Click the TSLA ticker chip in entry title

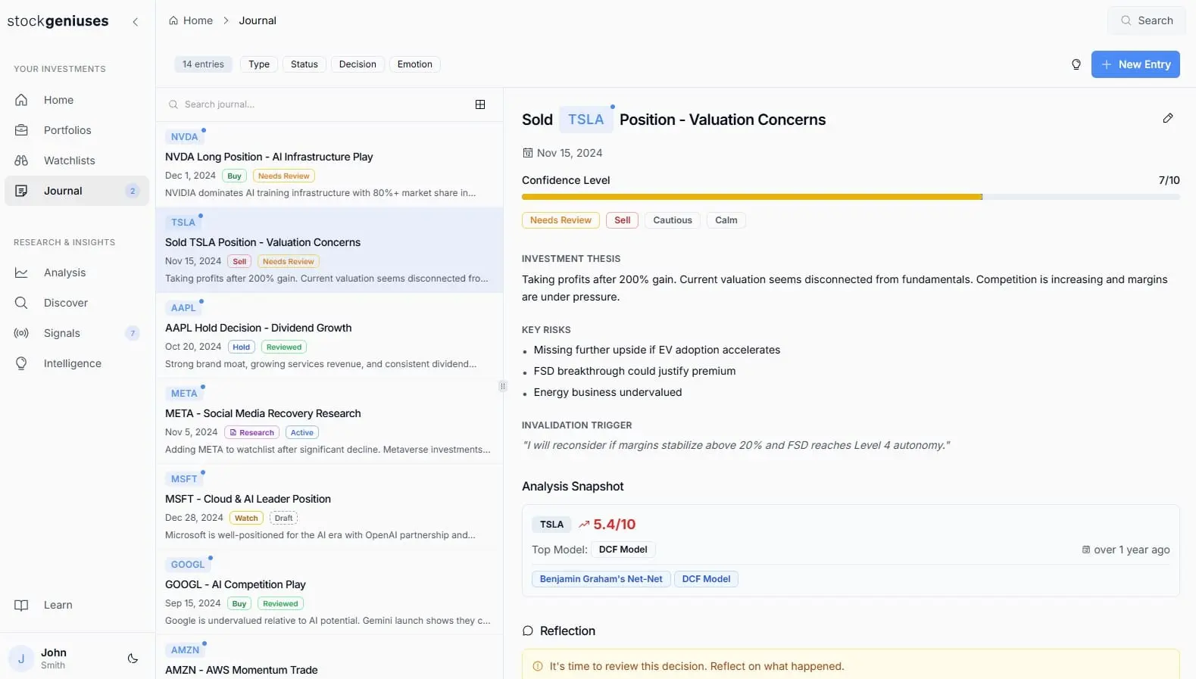[586, 120]
